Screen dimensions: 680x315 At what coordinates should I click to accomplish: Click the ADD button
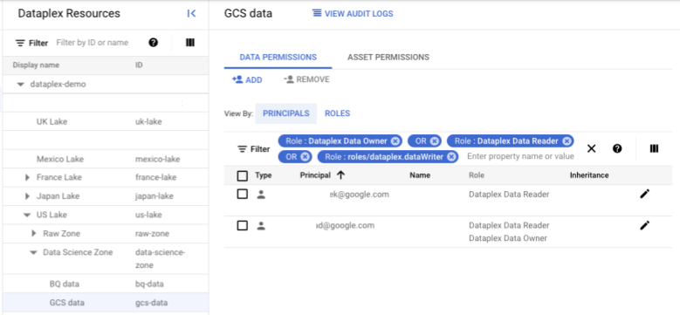pos(247,79)
